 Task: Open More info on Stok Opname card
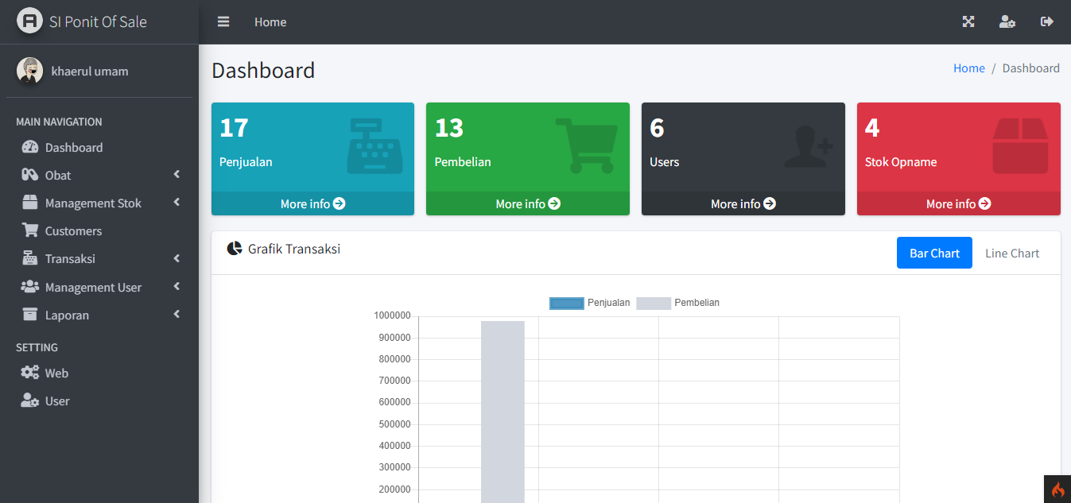[x=958, y=203]
